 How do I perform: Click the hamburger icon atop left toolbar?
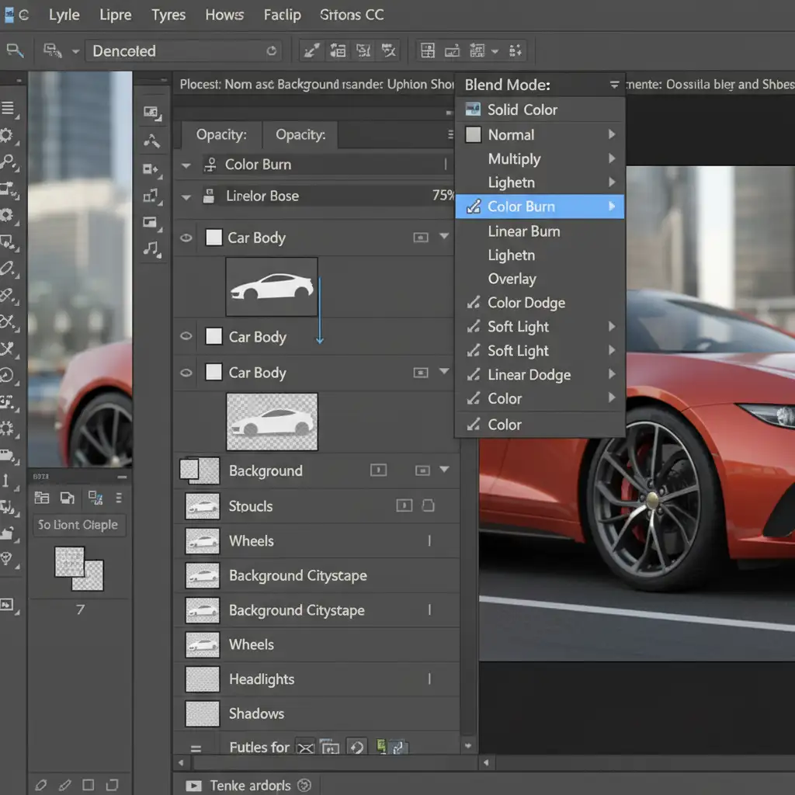(7, 109)
